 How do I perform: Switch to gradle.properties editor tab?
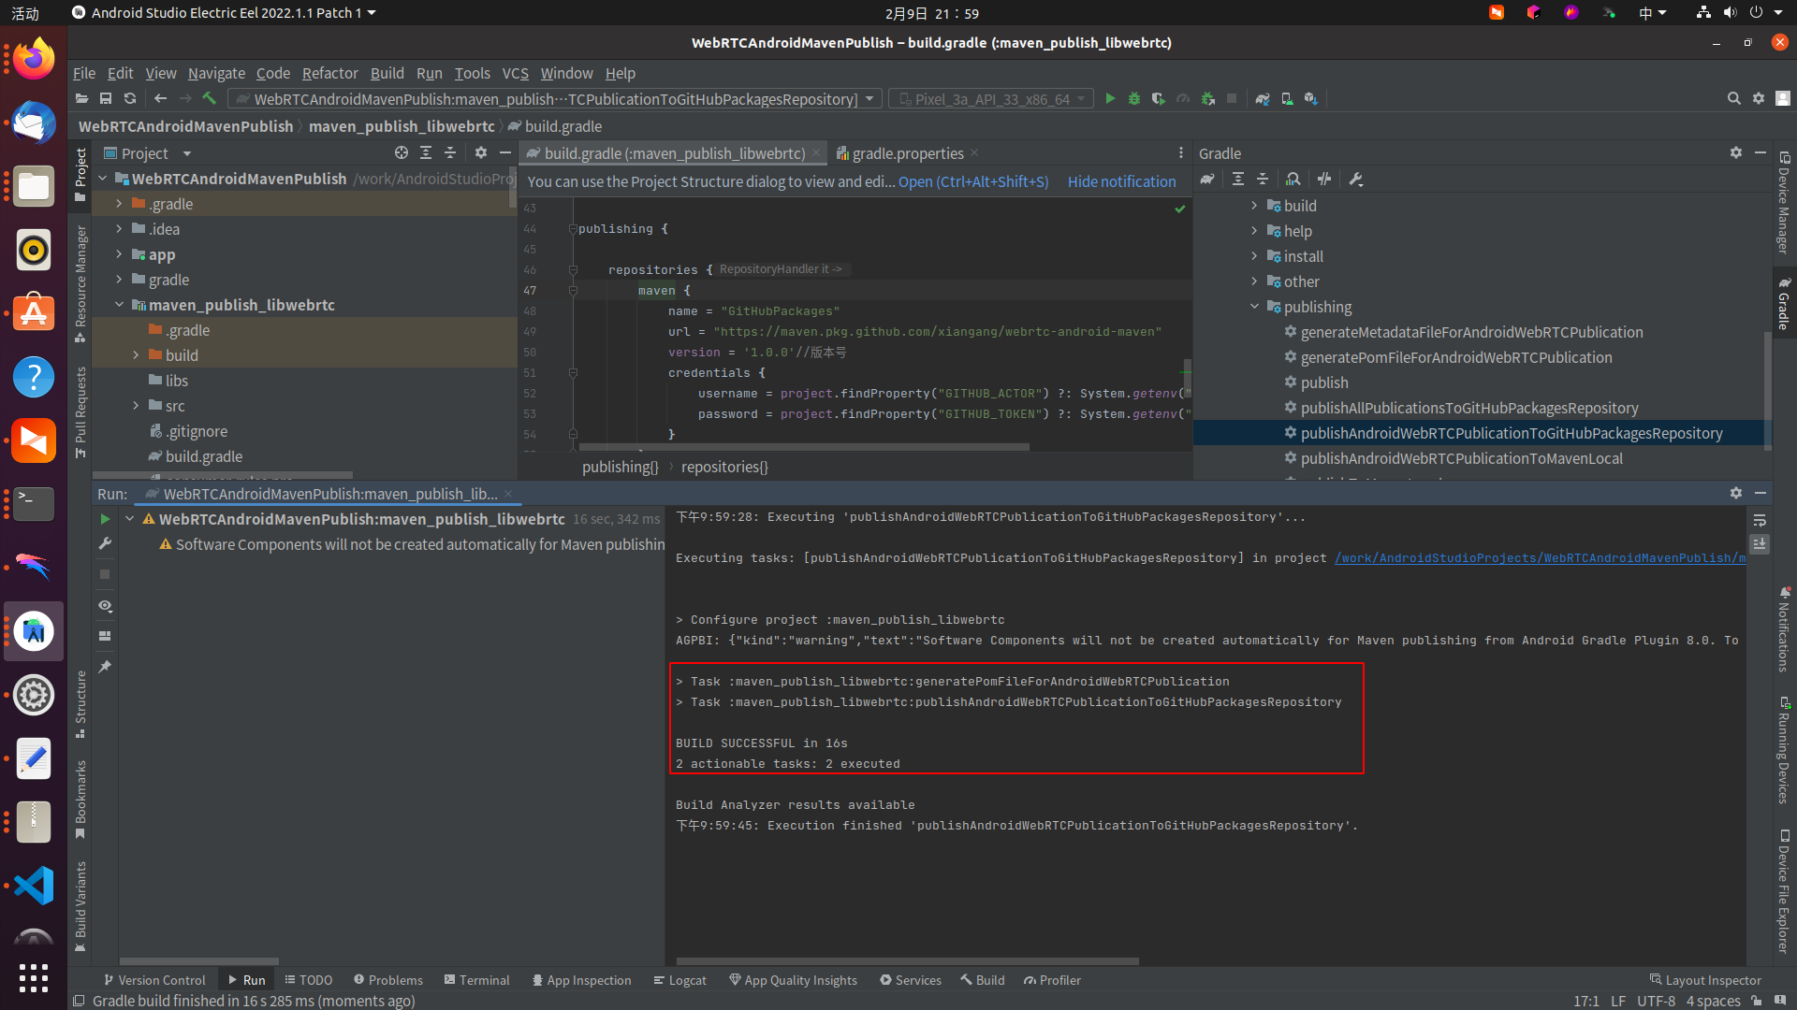tap(907, 153)
